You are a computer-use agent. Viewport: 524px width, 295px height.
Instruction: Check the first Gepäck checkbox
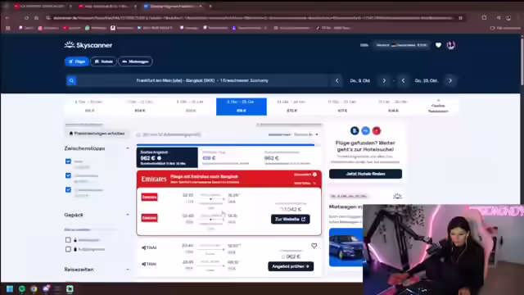click(68, 240)
